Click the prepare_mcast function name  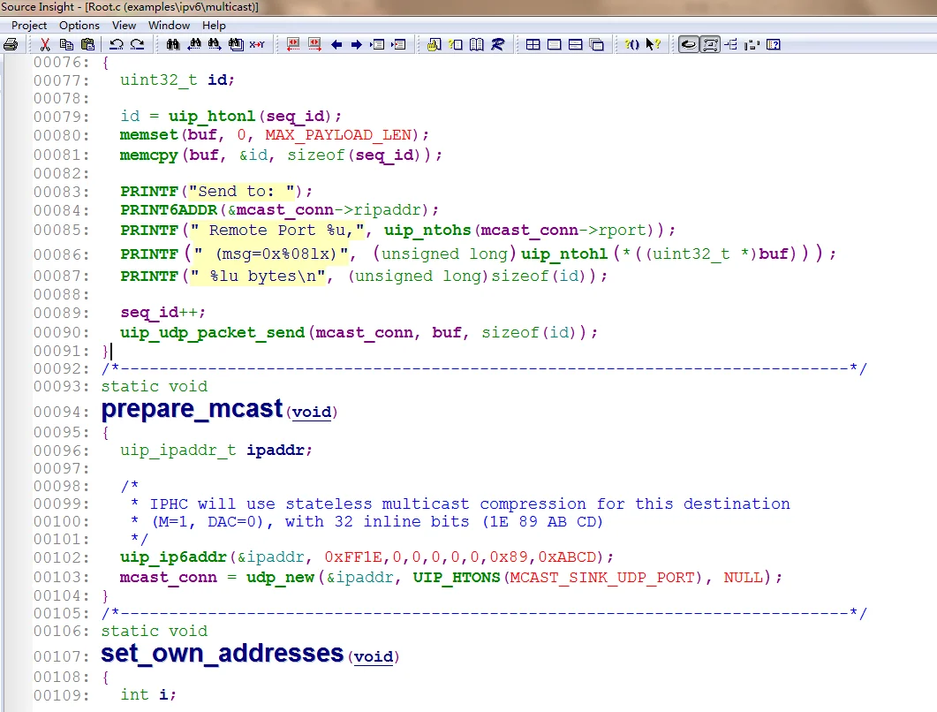(192, 409)
